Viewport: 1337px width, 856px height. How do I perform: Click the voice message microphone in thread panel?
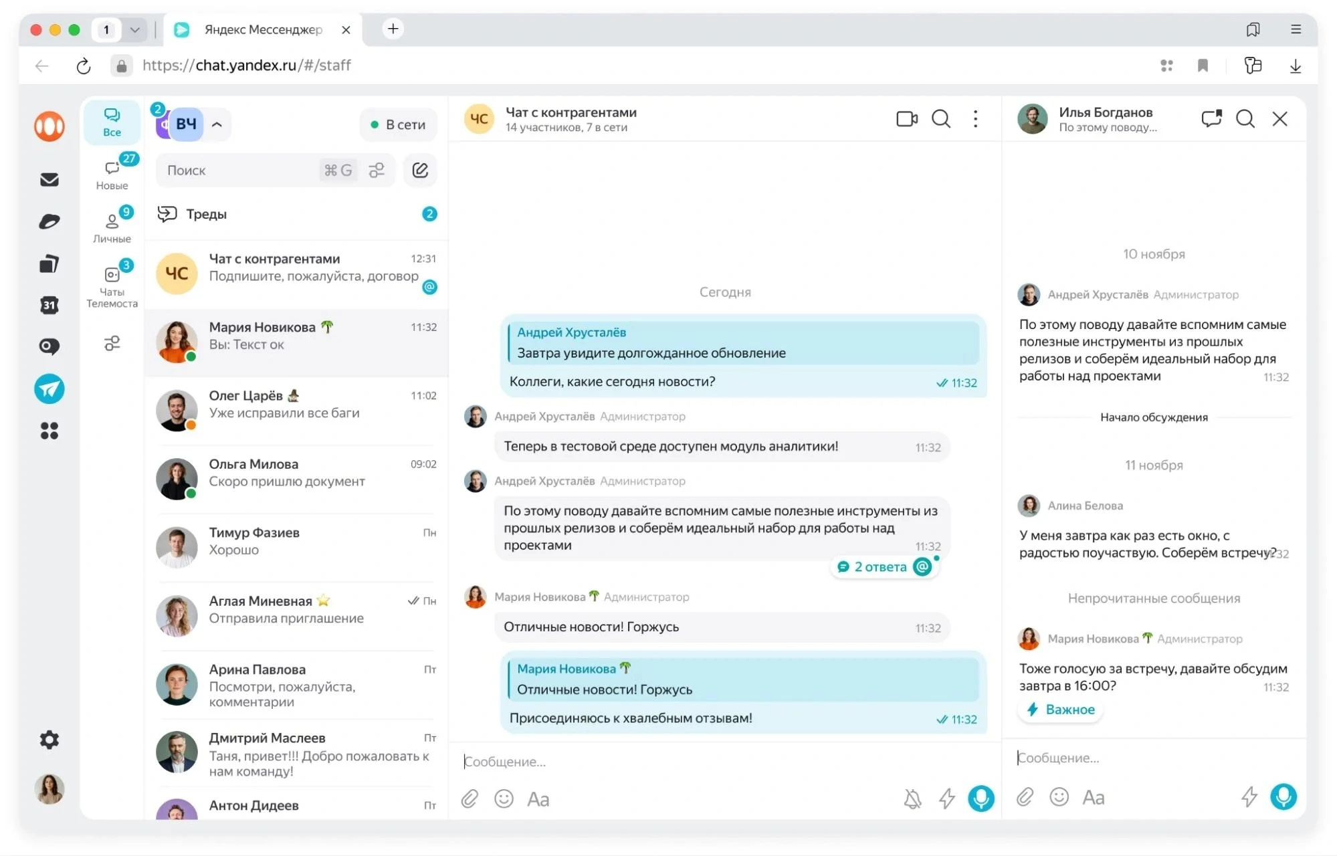pyautogui.click(x=1282, y=796)
